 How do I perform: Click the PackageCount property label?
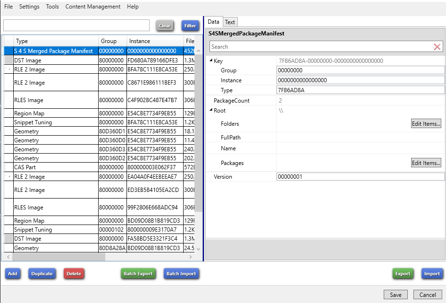tap(231, 101)
